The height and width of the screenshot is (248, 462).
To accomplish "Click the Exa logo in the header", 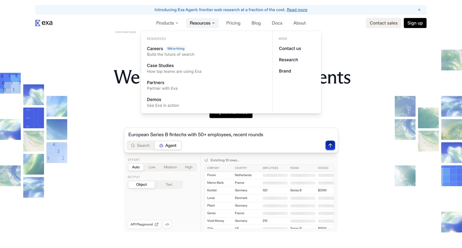I will [x=44, y=23].
